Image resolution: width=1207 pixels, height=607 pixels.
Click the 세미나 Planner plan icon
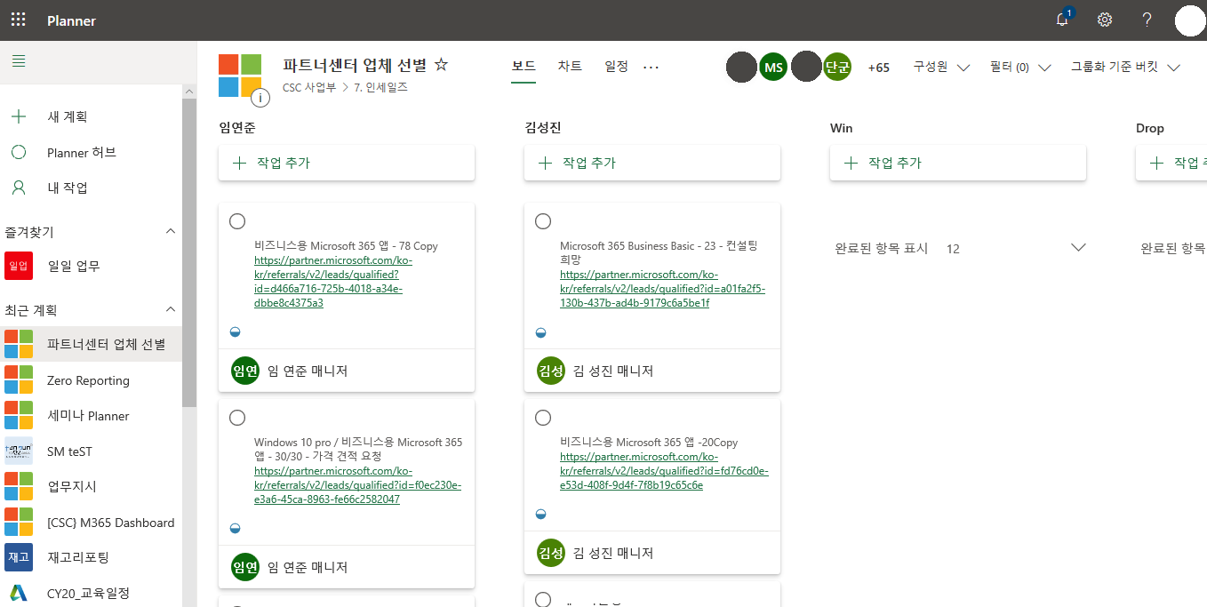(19, 416)
